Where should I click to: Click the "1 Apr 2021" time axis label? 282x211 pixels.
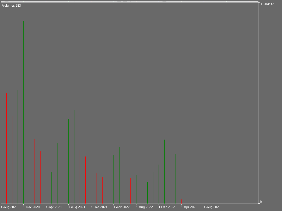click(x=54, y=207)
